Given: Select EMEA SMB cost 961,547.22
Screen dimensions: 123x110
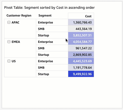Looking at the screenshot, I should pos(81,48).
